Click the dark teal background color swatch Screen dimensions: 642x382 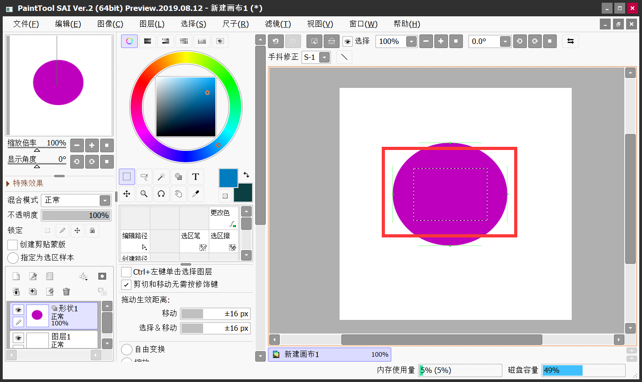point(243,193)
